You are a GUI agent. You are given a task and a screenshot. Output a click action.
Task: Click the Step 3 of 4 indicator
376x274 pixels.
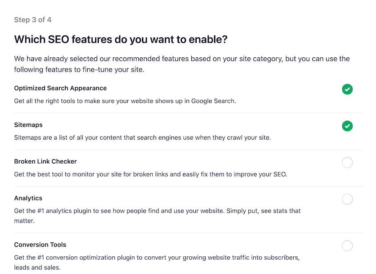32,20
